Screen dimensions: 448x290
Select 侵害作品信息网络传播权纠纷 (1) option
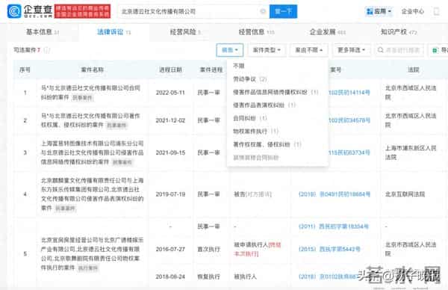coord(276,92)
